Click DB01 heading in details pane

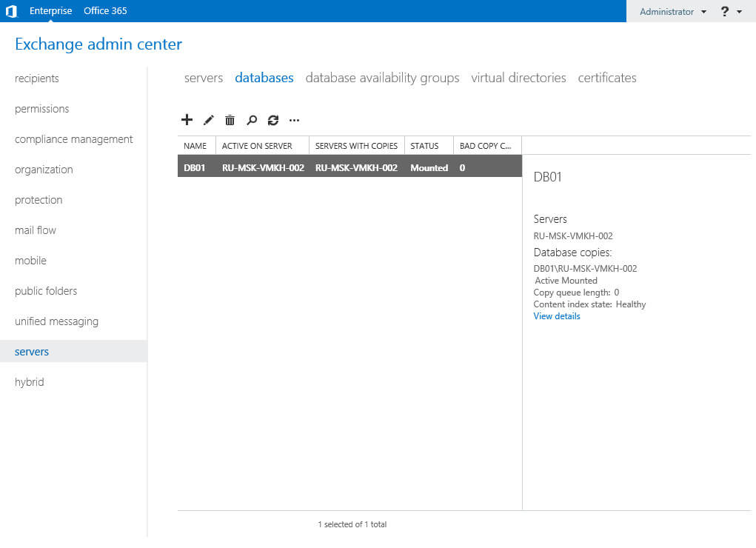tap(547, 177)
